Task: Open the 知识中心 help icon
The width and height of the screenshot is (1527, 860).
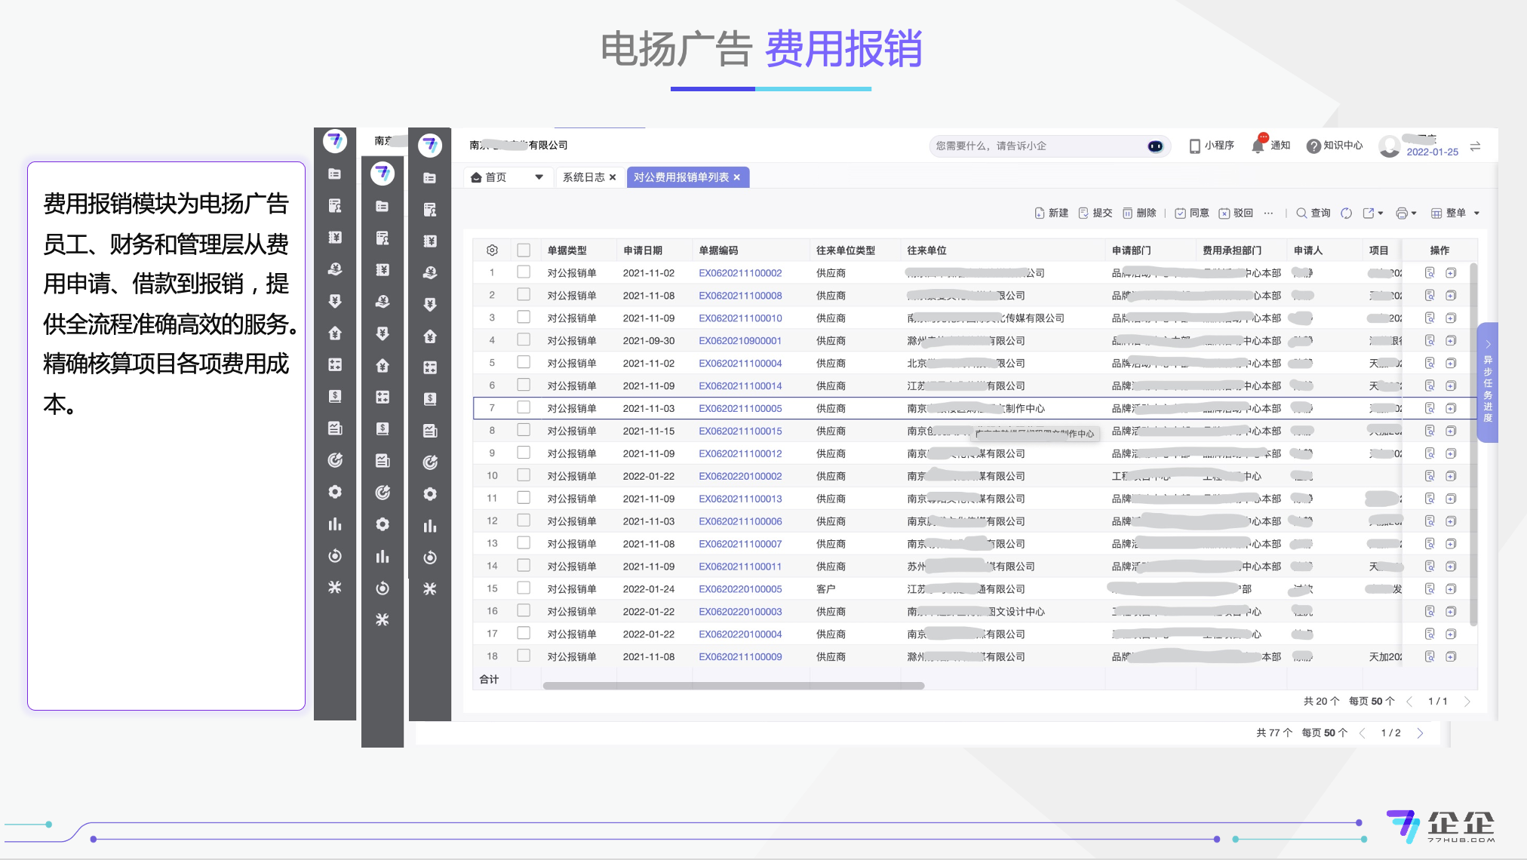Action: click(1313, 146)
